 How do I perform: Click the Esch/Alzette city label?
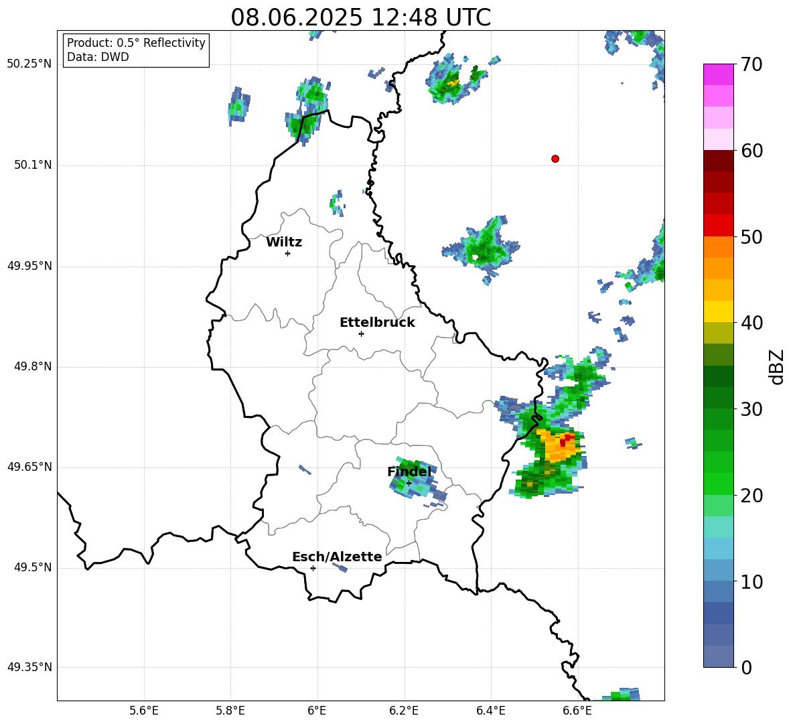pyautogui.click(x=337, y=557)
